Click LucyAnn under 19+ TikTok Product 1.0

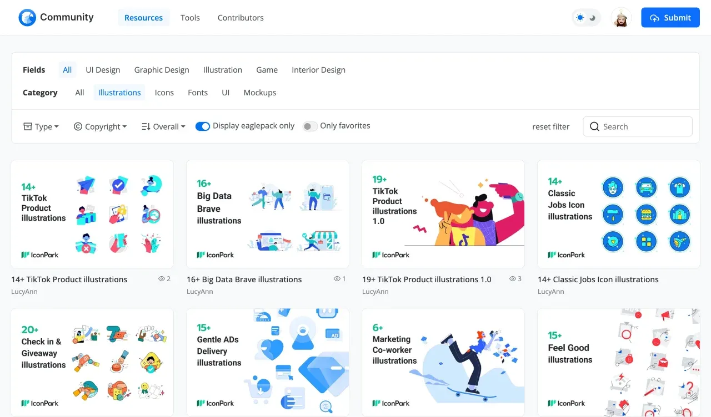375,292
